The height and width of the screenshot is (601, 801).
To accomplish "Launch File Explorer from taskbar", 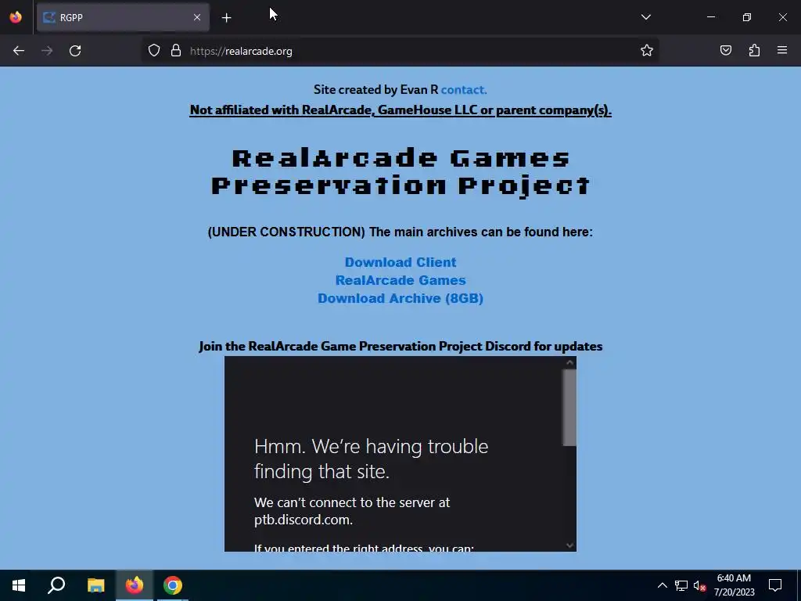I will [95, 585].
